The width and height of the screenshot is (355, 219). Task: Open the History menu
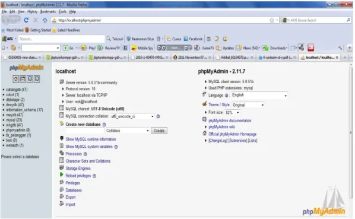(33, 11)
